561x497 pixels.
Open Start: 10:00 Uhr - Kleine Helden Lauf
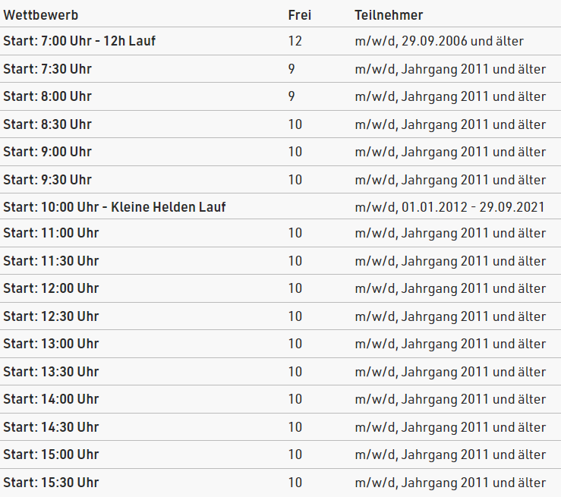(x=281, y=206)
